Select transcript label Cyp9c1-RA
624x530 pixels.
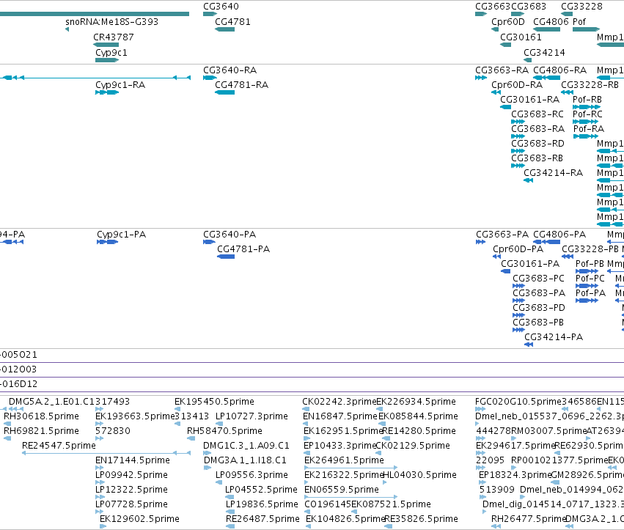point(120,85)
